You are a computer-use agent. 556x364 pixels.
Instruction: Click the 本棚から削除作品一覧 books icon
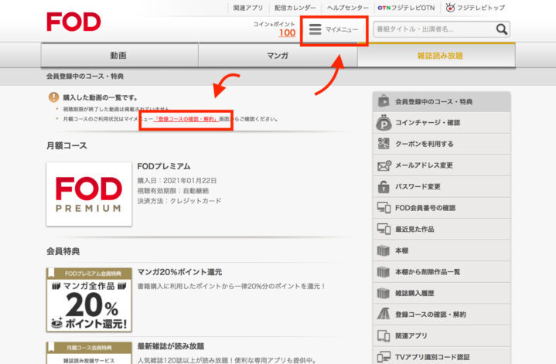pyautogui.click(x=384, y=272)
